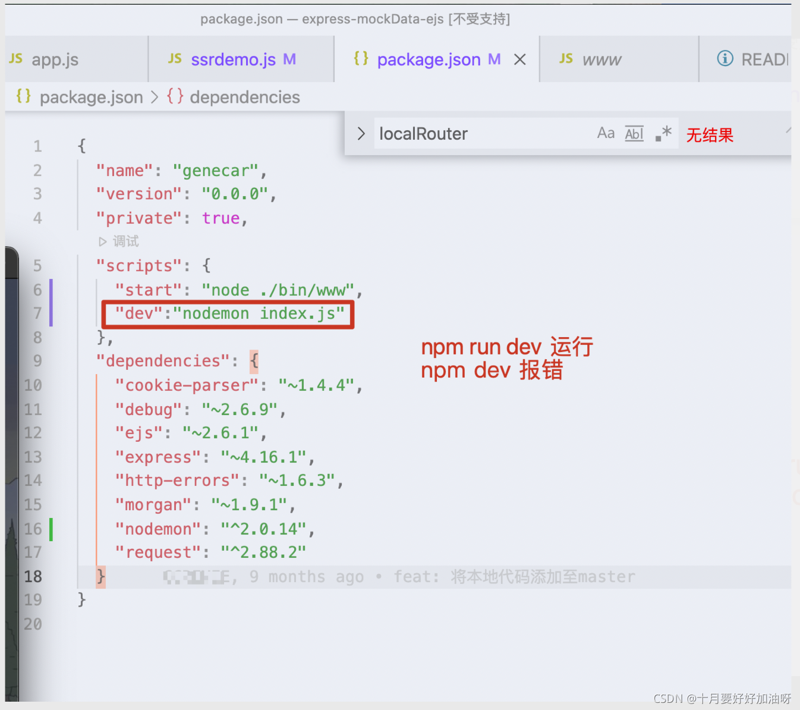Switch to the ssrdemo.js tab
This screenshot has height=710, width=800.
[241, 59]
